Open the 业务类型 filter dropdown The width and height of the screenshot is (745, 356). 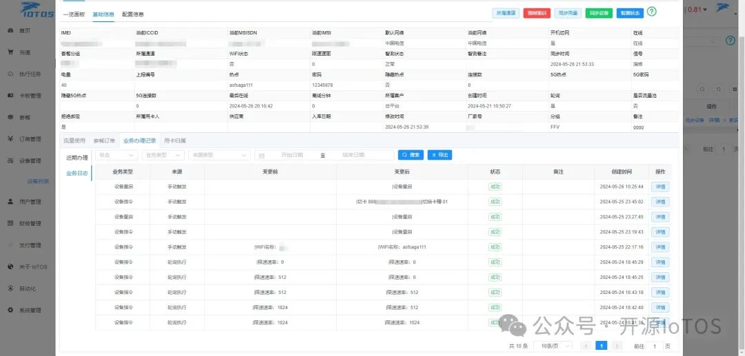[163, 155]
